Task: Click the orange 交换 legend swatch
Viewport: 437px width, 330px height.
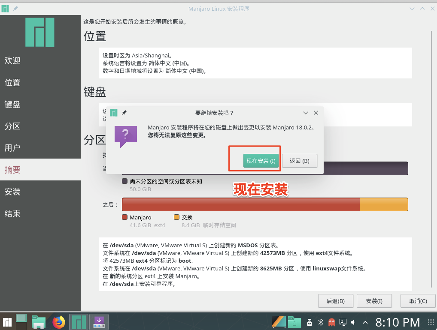Action: (176, 217)
